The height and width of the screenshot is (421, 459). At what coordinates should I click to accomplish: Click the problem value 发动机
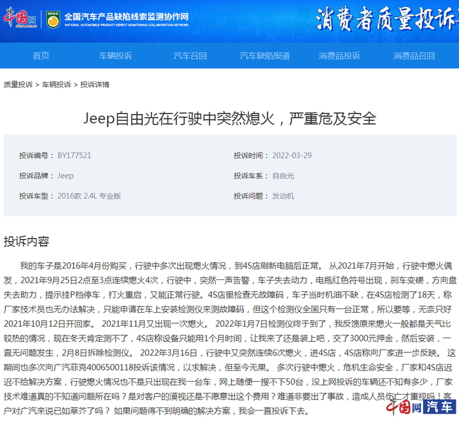click(x=283, y=196)
